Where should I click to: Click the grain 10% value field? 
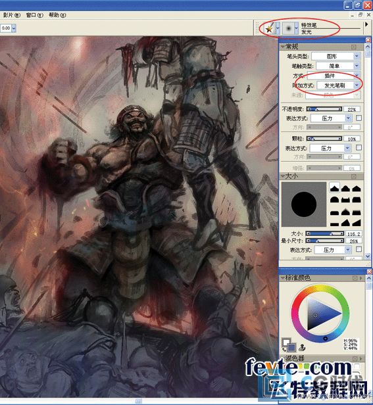click(x=352, y=139)
